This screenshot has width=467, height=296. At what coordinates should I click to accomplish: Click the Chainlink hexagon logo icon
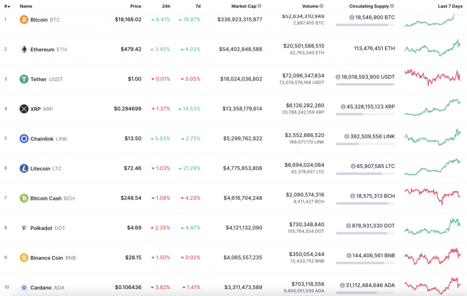coord(24,139)
